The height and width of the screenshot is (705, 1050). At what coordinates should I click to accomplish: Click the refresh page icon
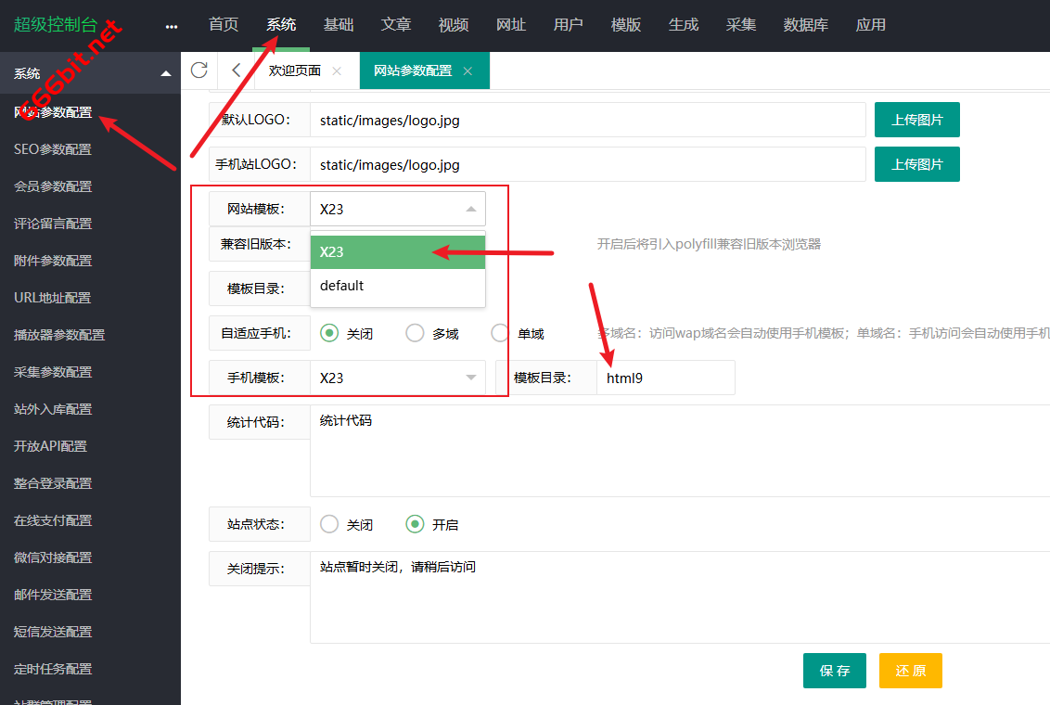tap(198, 70)
